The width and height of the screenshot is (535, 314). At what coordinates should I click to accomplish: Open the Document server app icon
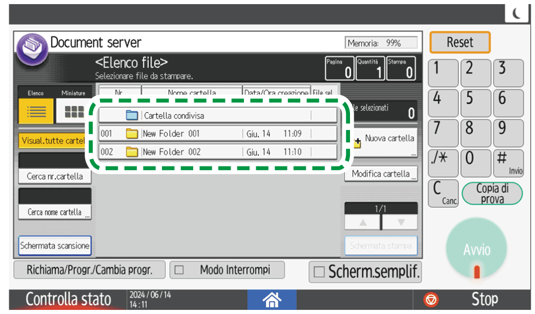[32, 50]
